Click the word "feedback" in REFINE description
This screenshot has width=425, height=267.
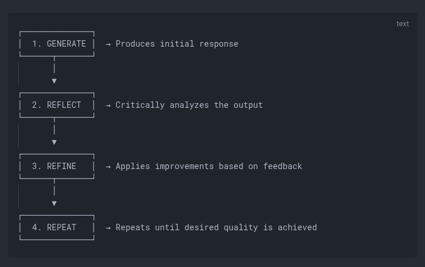pyautogui.click(x=282, y=166)
